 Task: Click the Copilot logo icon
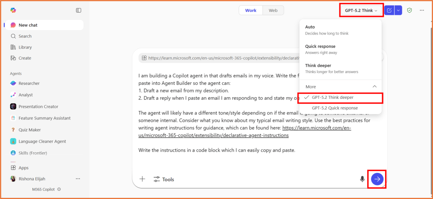[x=13, y=10]
